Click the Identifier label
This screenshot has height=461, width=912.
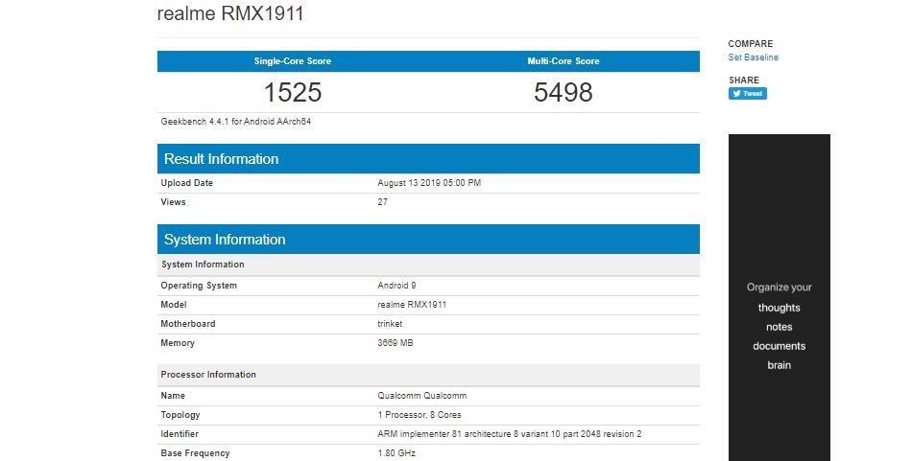click(180, 434)
